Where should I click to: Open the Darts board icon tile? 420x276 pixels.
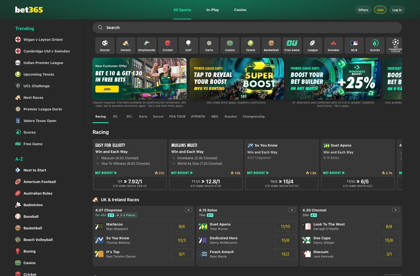pyautogui.click(x=209, y=45)
